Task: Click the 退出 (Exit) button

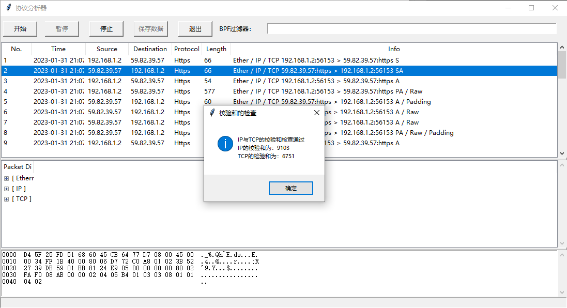Action: pyautogui.click(x=195, y=29)
